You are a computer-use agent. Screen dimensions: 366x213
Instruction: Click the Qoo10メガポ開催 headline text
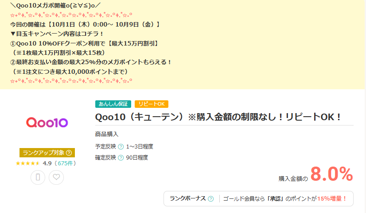point(55,6)
